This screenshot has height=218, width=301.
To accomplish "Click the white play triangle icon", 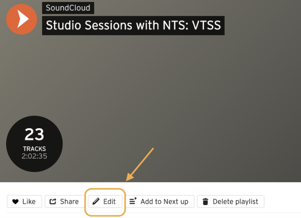I will coord(23,19).
